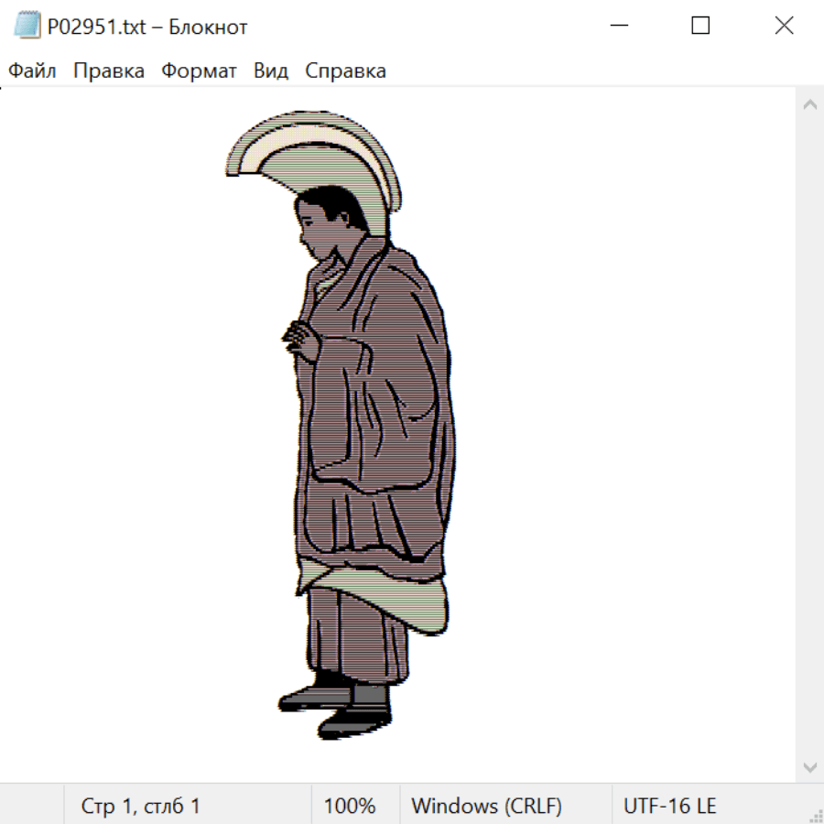Open the Справка menu
Image resolution: width=824 pixels, height=824 pixels.
pos(345,71)
